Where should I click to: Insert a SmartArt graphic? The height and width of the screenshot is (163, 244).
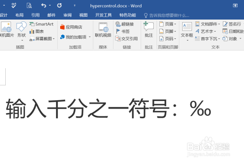click(x=41, y=24)
